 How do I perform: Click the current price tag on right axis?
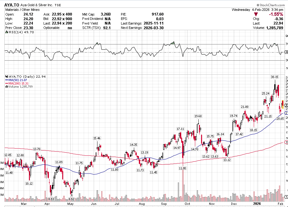tap(286, 106)
